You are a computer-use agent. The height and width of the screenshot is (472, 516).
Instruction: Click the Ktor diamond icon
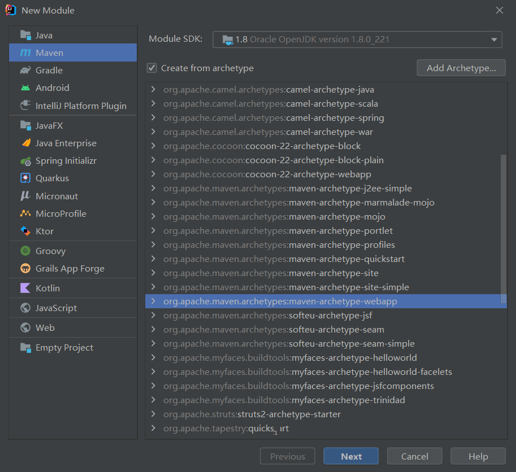tap(25, 231)
